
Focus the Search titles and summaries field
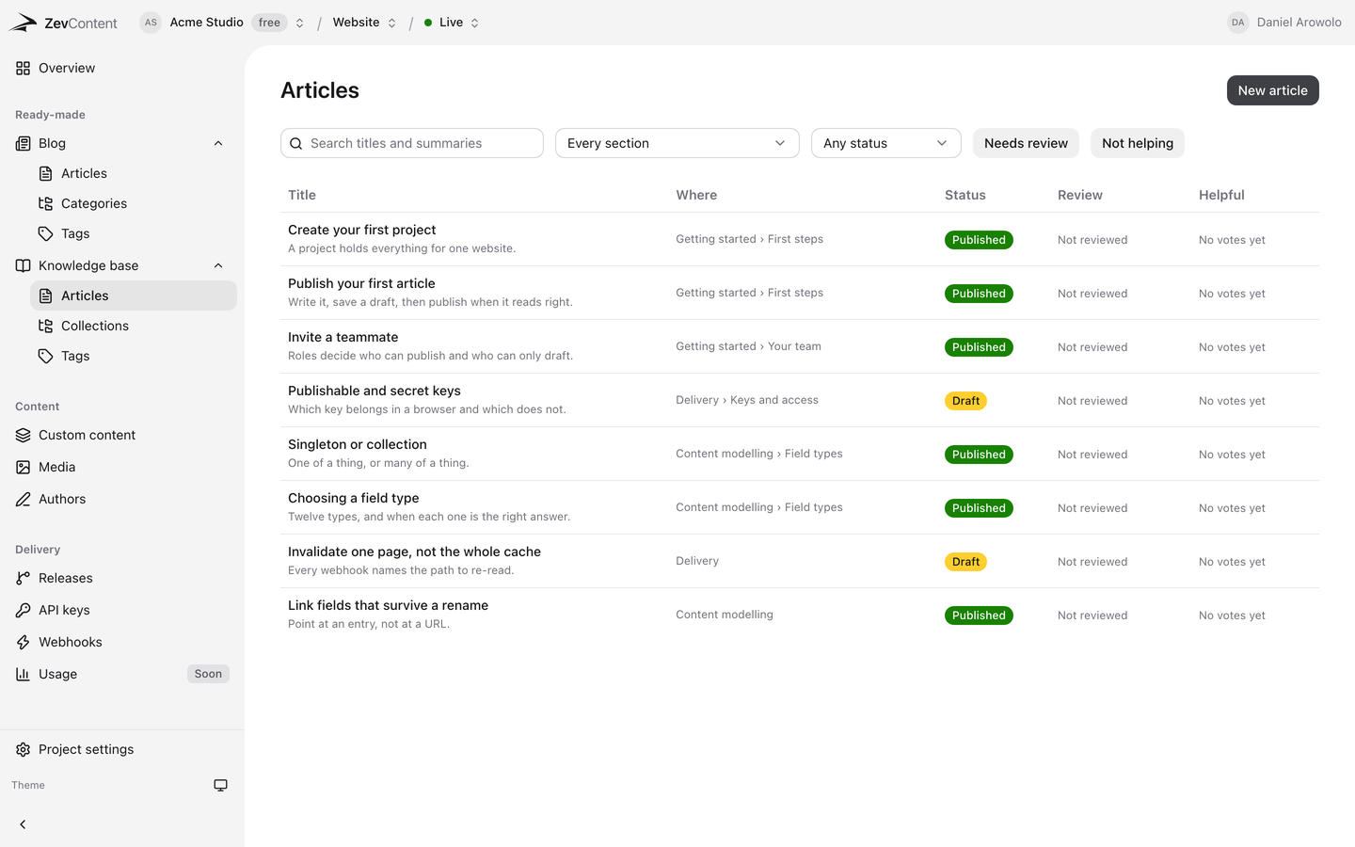412,143
